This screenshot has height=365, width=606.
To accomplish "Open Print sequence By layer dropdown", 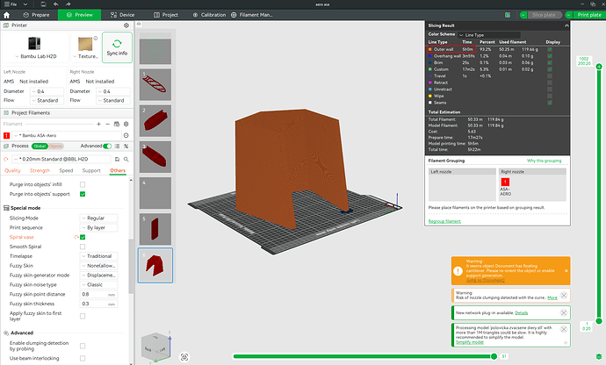I will click(x=98, y=228).
